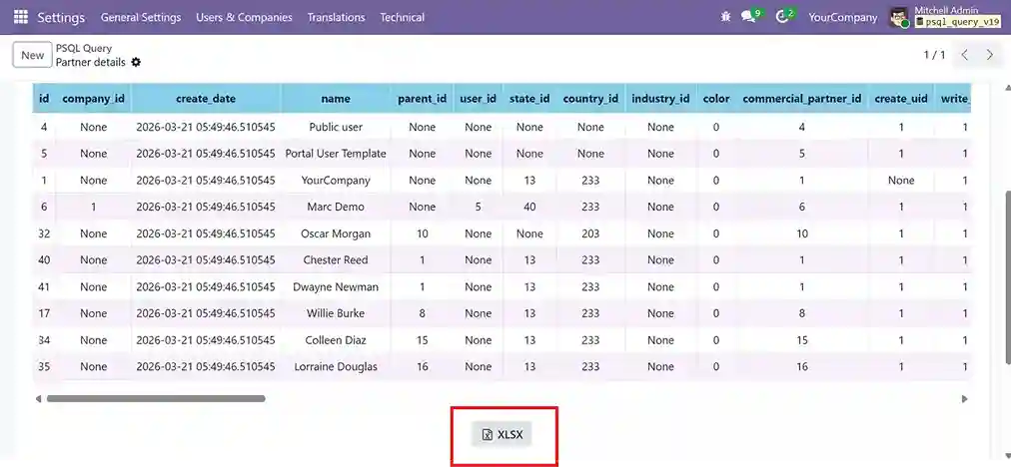Open the apps grid menu icon

click(21, 17)
